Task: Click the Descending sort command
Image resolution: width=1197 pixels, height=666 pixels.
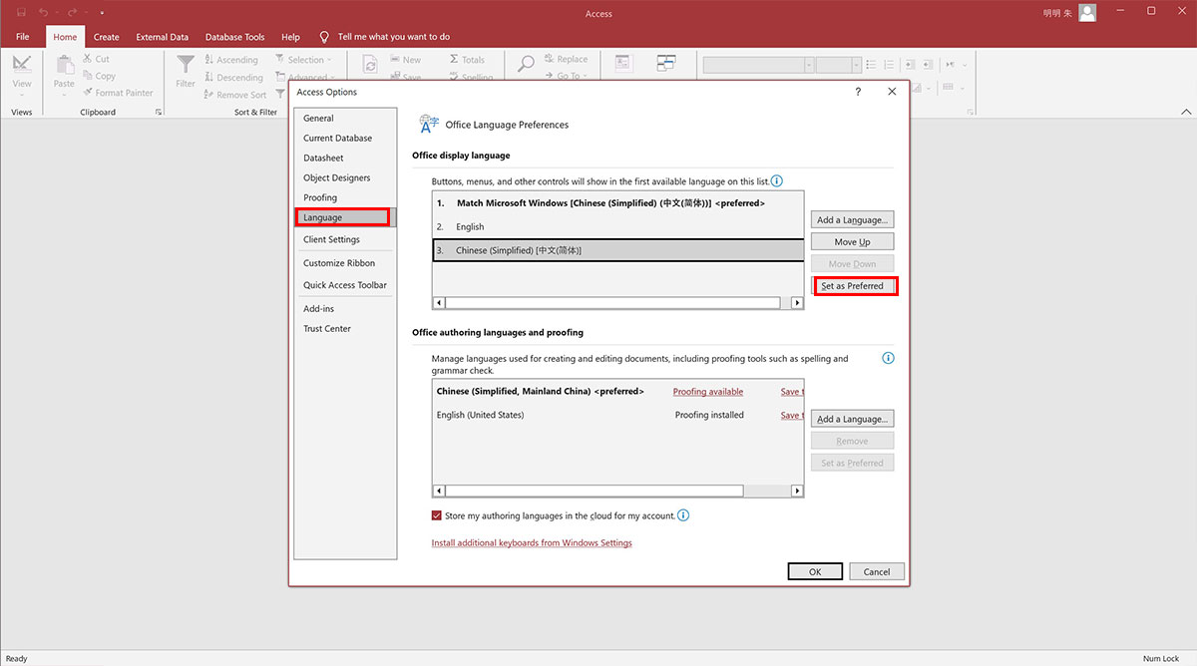Action: [x=233, y=77]
